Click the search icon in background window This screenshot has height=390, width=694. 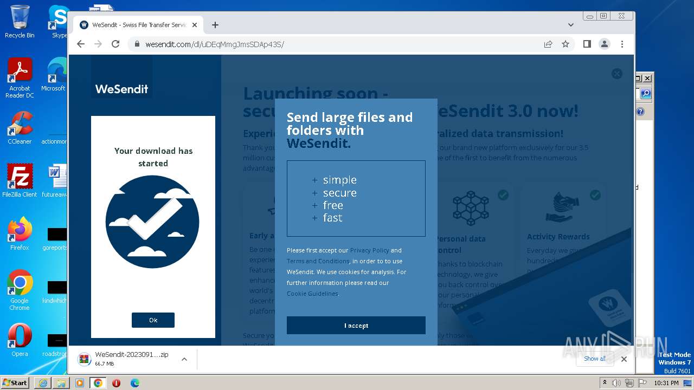[646, 94]
